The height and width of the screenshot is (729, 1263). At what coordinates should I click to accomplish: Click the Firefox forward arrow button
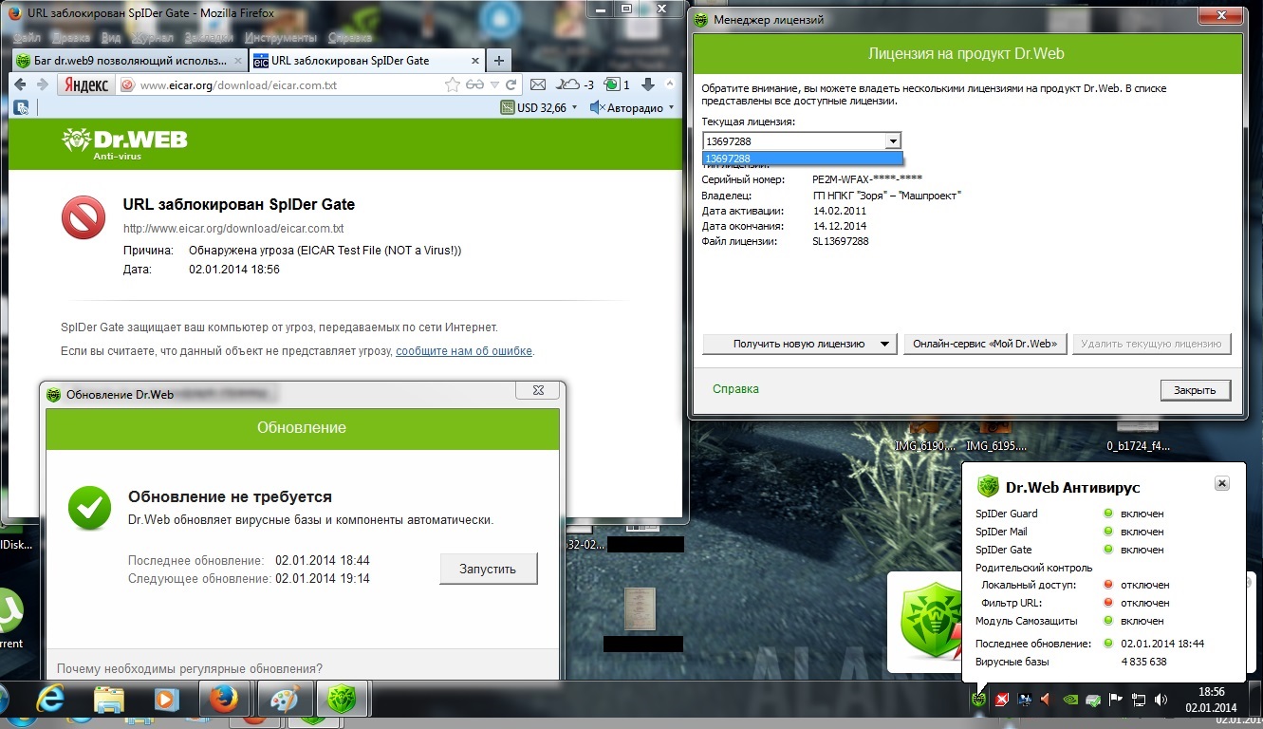point(42,85)
